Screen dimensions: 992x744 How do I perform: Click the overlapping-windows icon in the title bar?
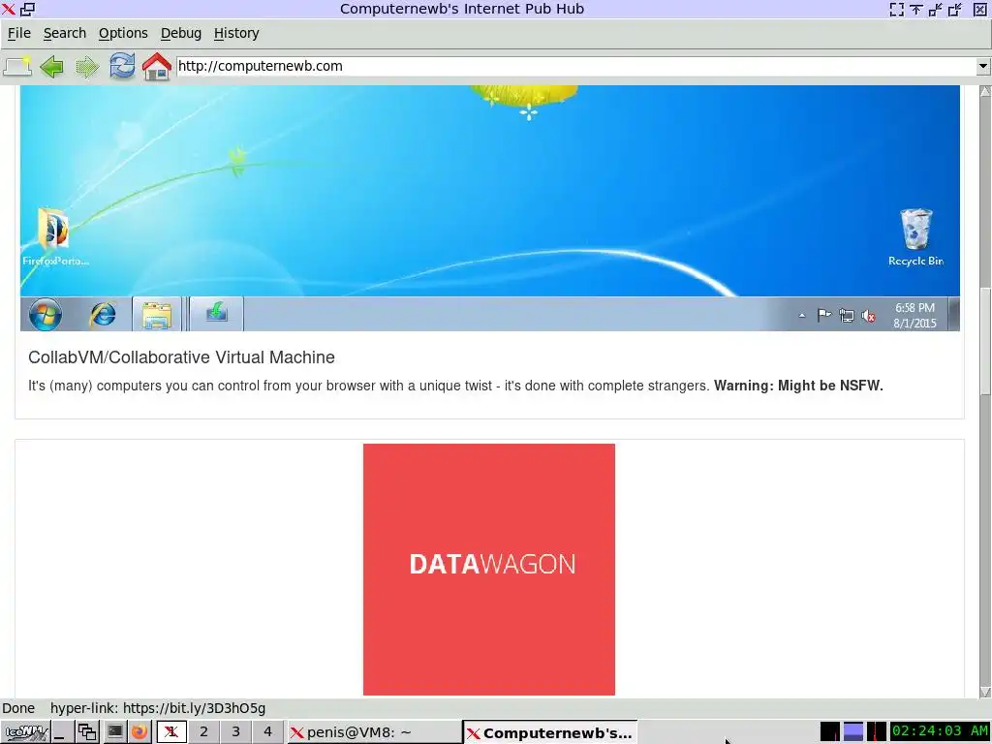click(x=27, y=9)
